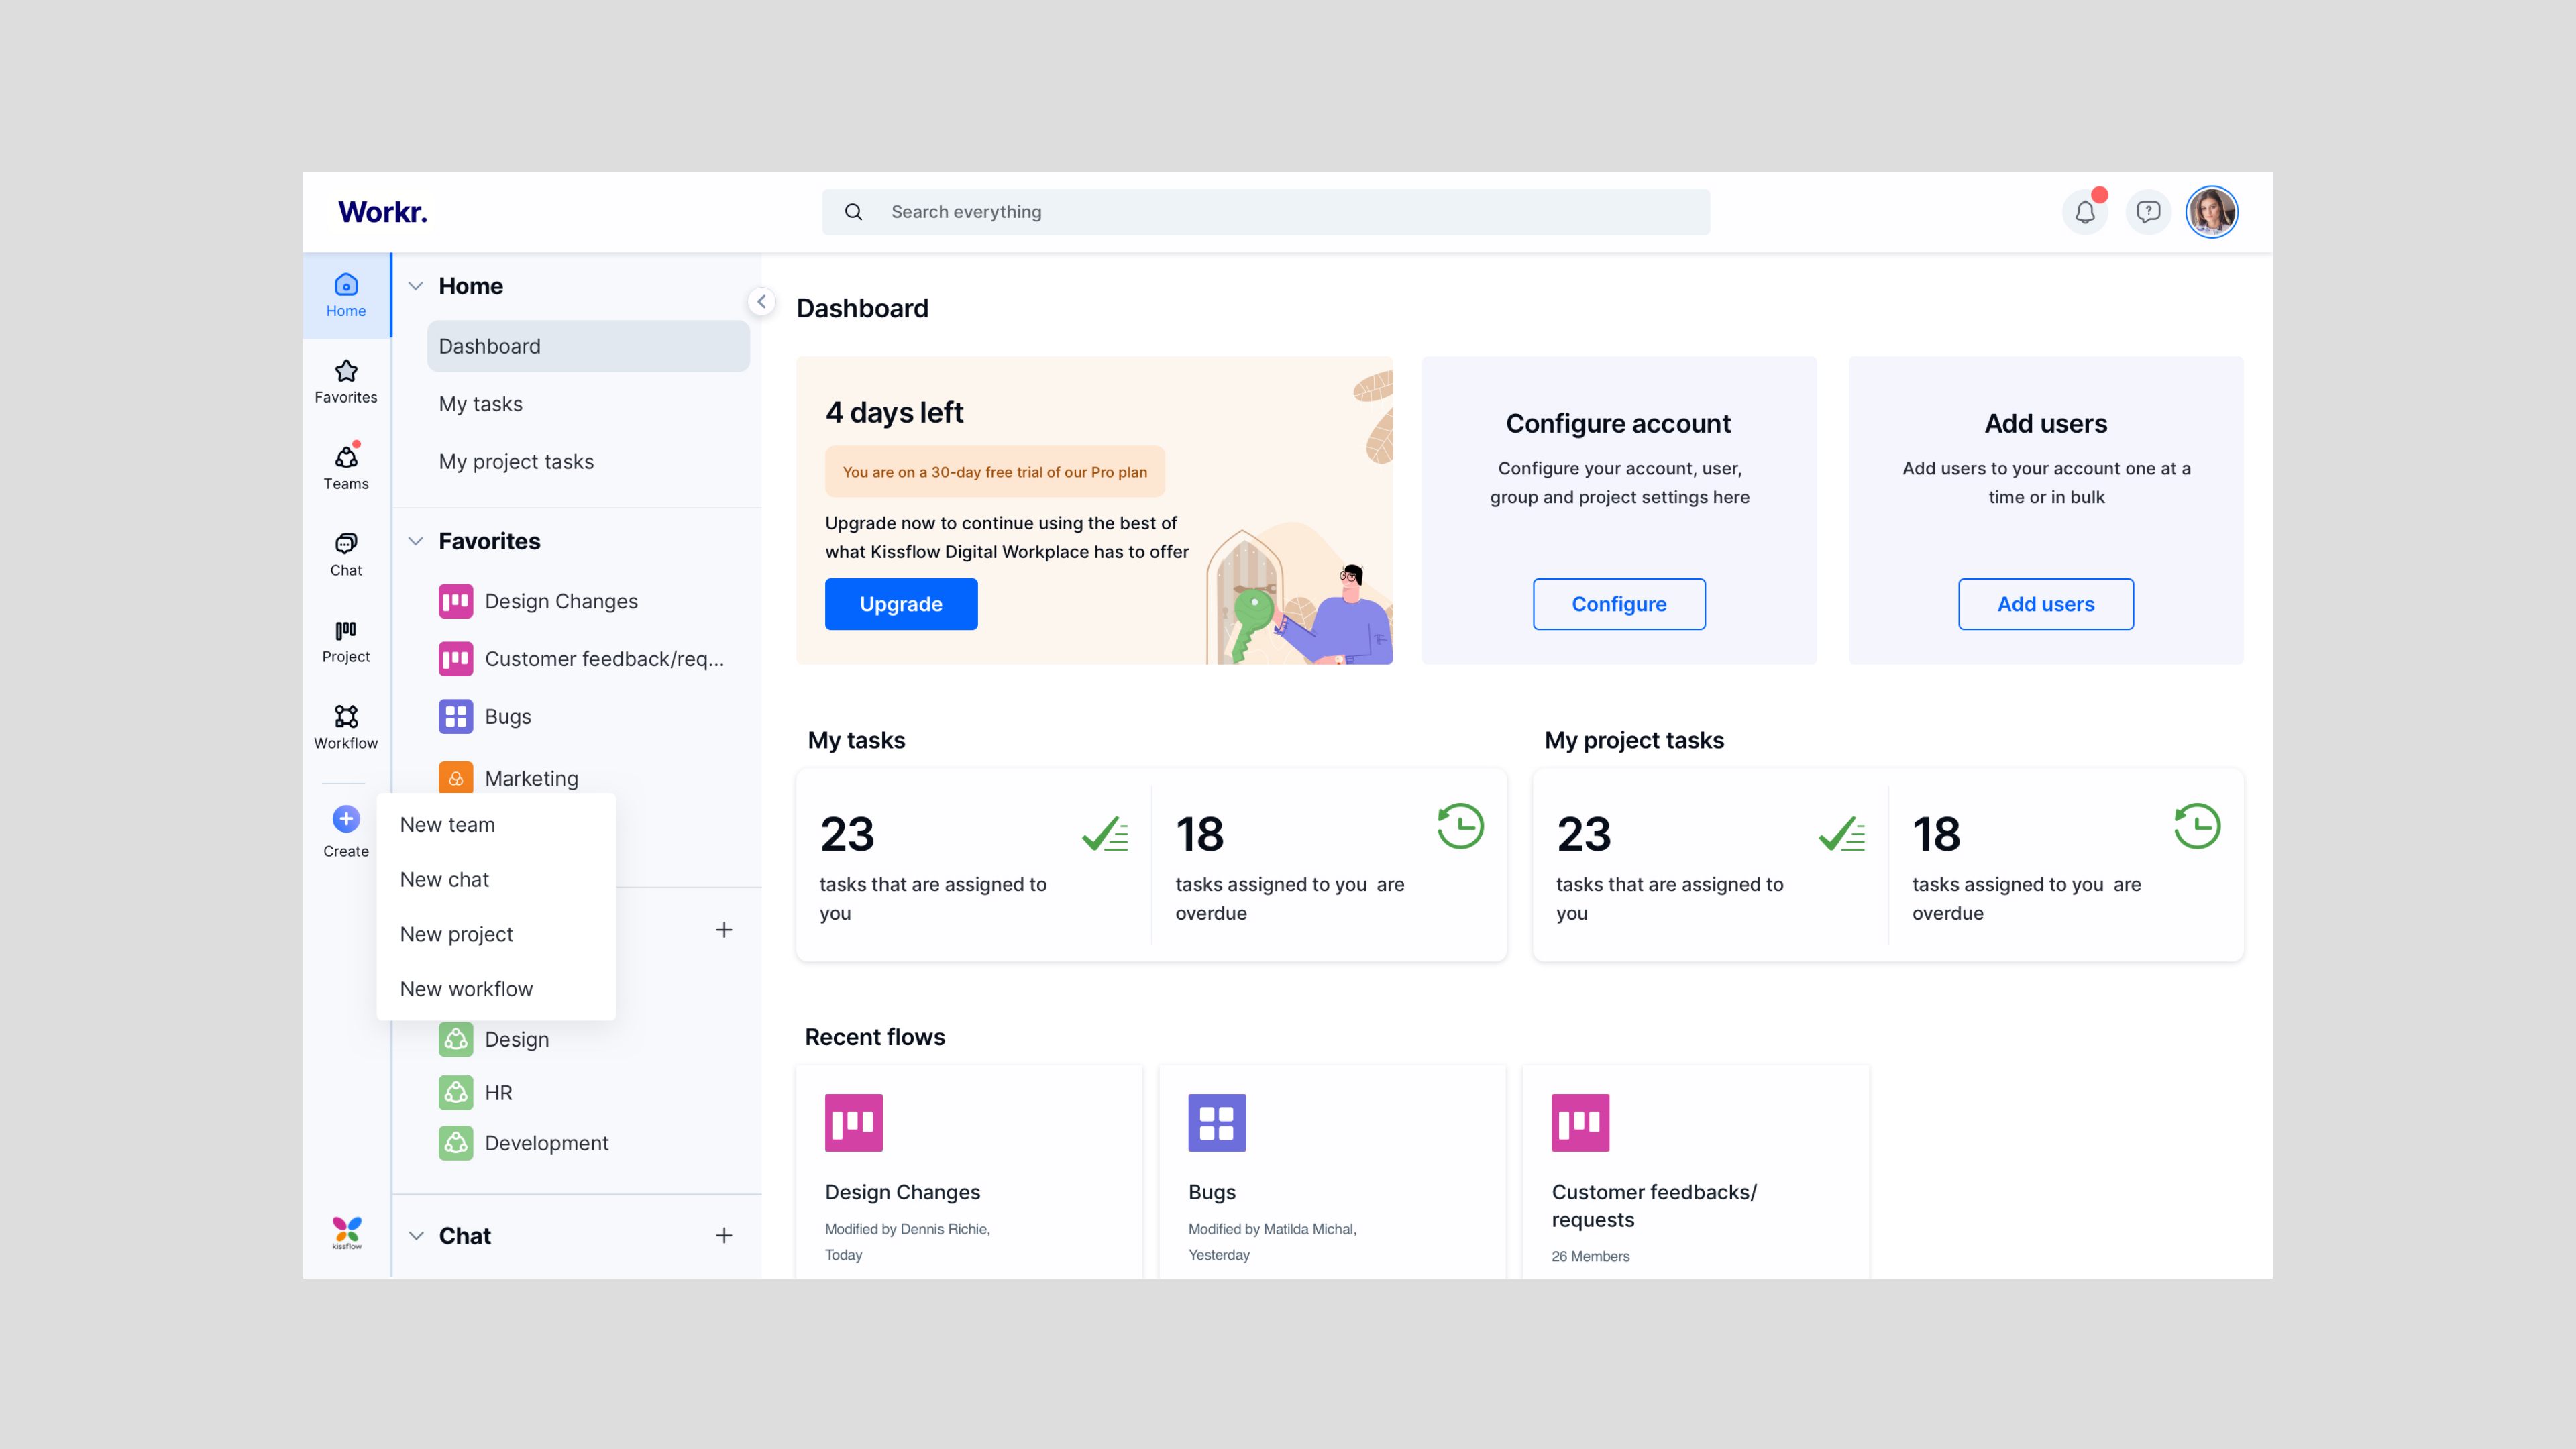This screenshot has width=2576, height=1449.
Task: Open Design Changes label in Favorites
Action: click(x=561, y=601)
